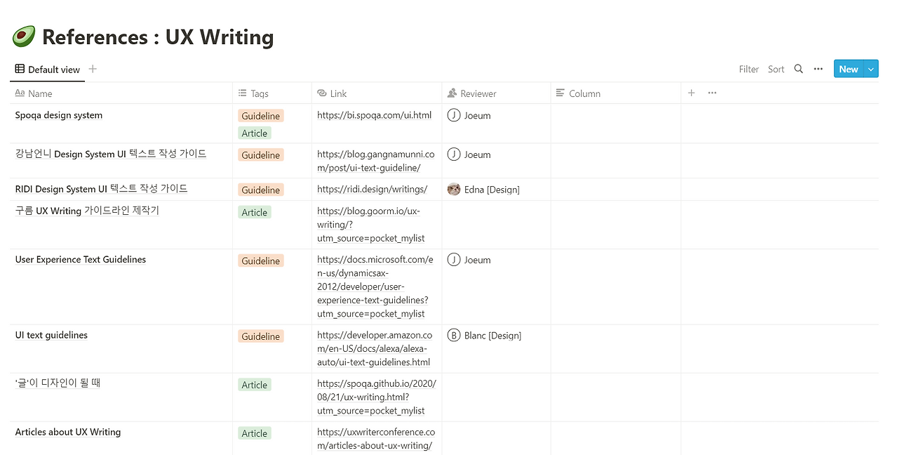Expand the New button dropdown arrow
This screenshot has height=455, width=898.
click(871, 69)
